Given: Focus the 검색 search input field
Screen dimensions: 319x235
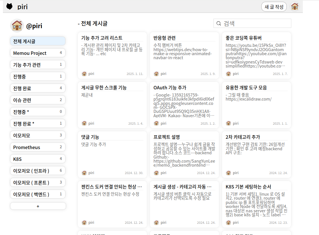Looking at the screenshot, I should [252, 23].
